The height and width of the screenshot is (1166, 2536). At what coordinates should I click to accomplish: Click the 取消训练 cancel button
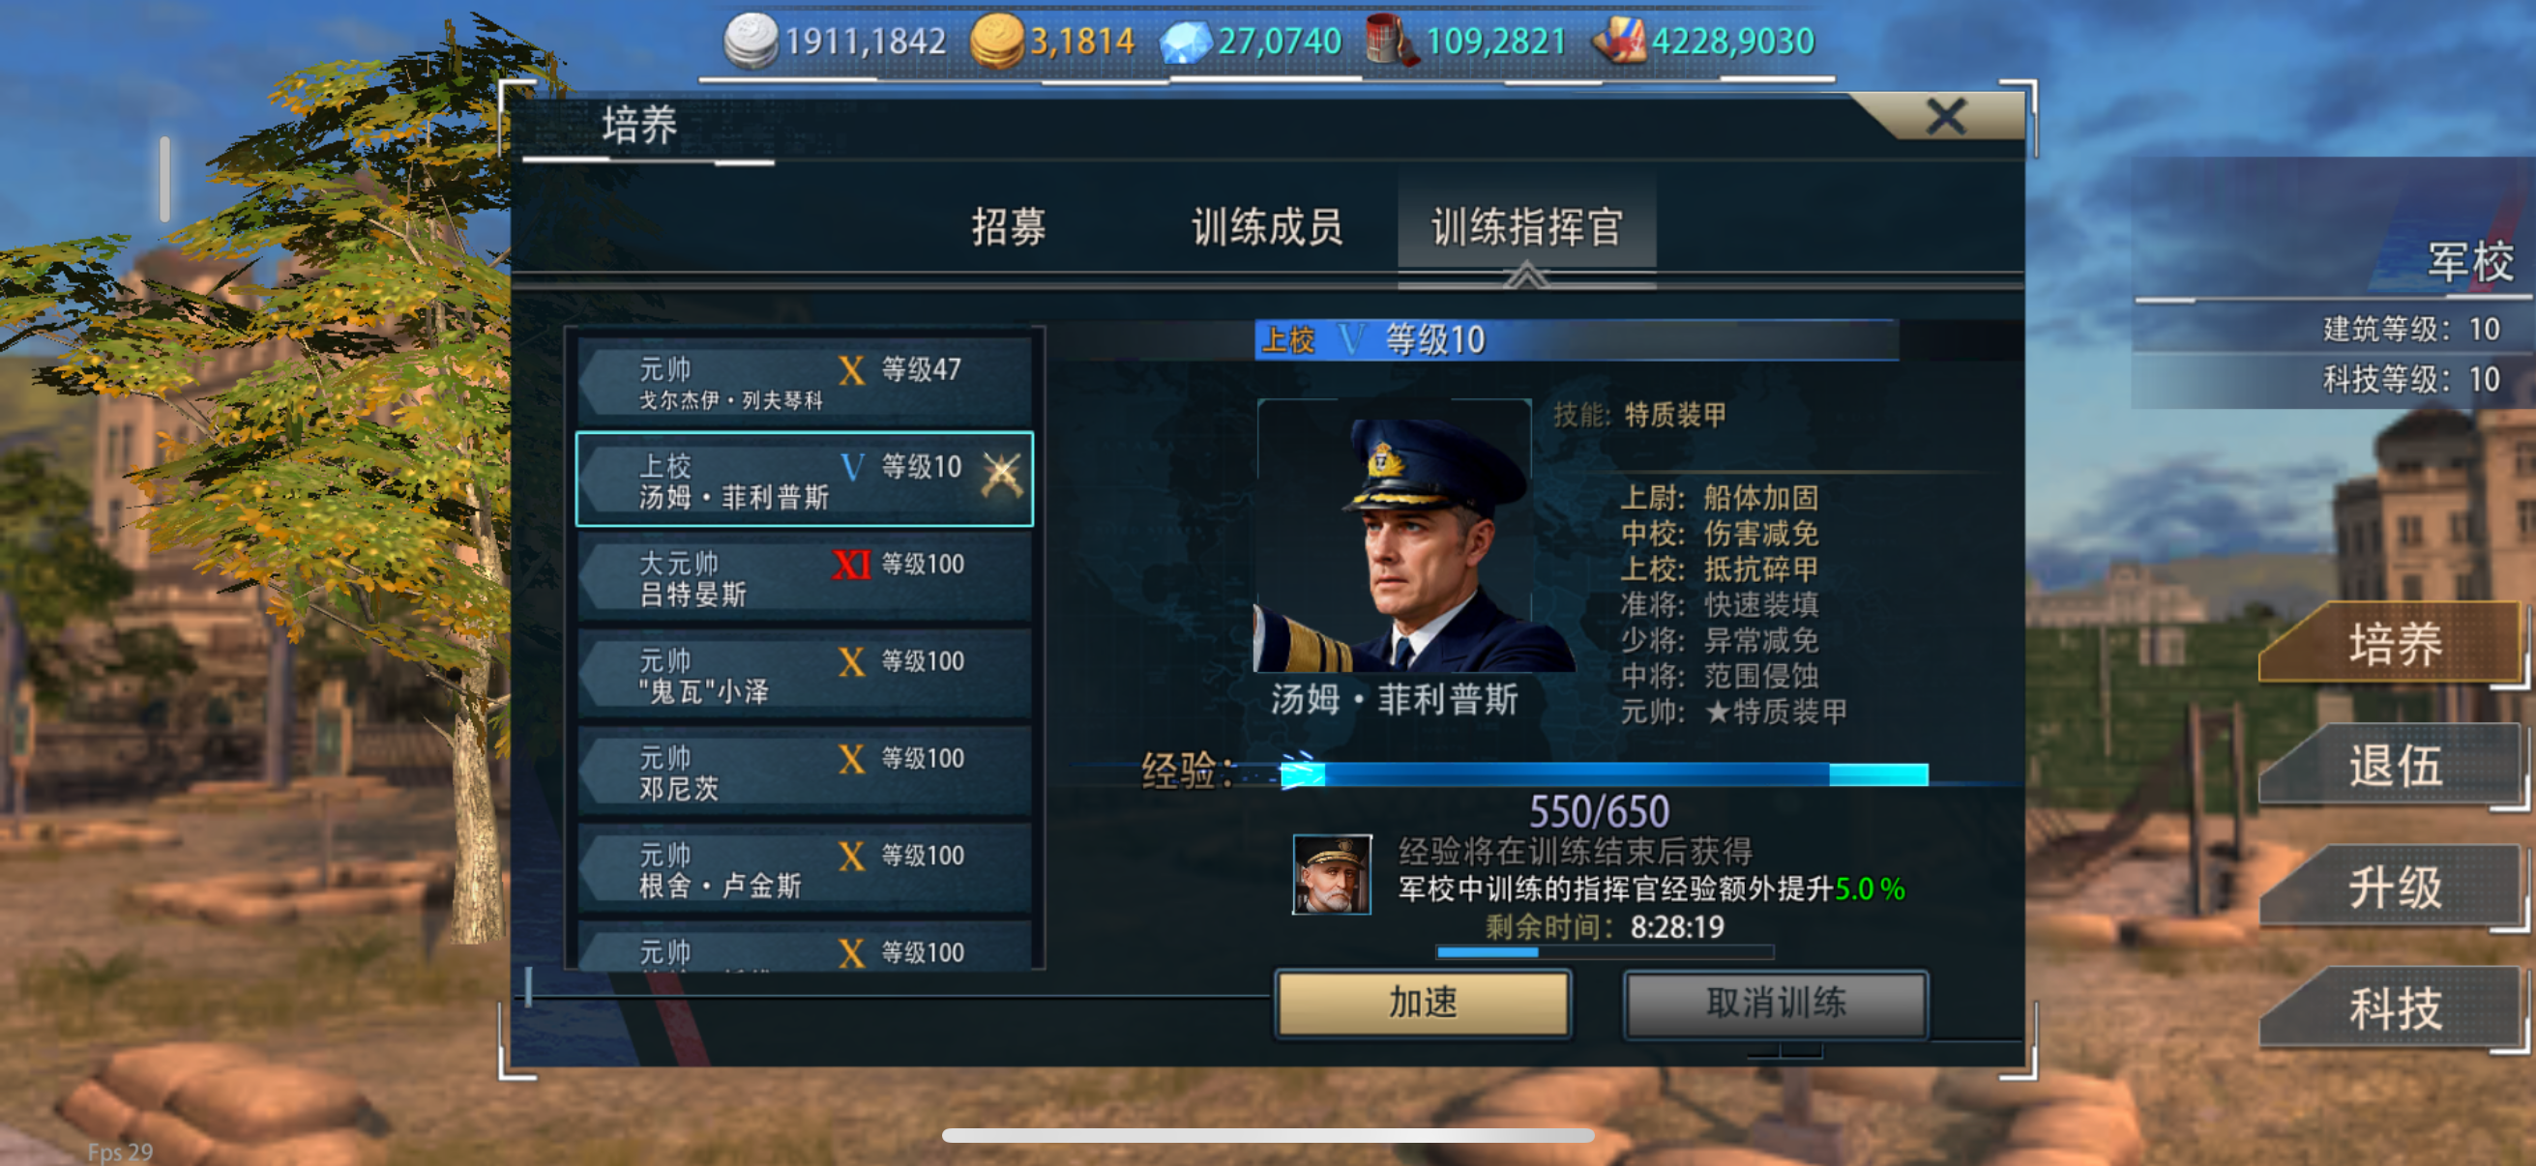pyautogui.click(x=1776, y=1004)
